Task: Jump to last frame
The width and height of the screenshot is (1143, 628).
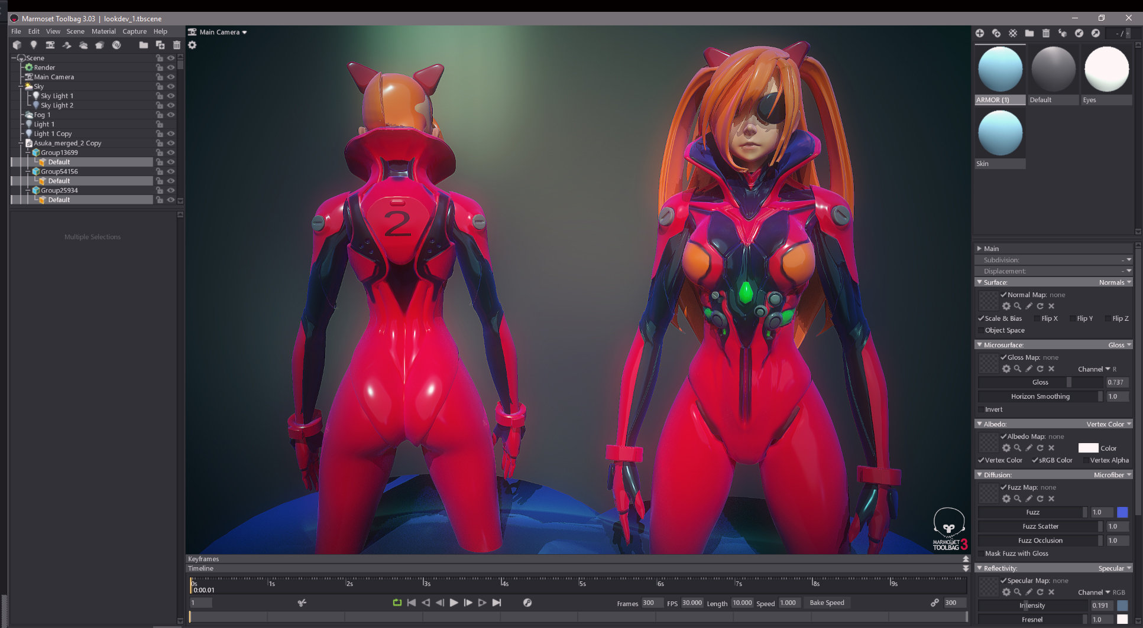Action: (x=497, y=603)
